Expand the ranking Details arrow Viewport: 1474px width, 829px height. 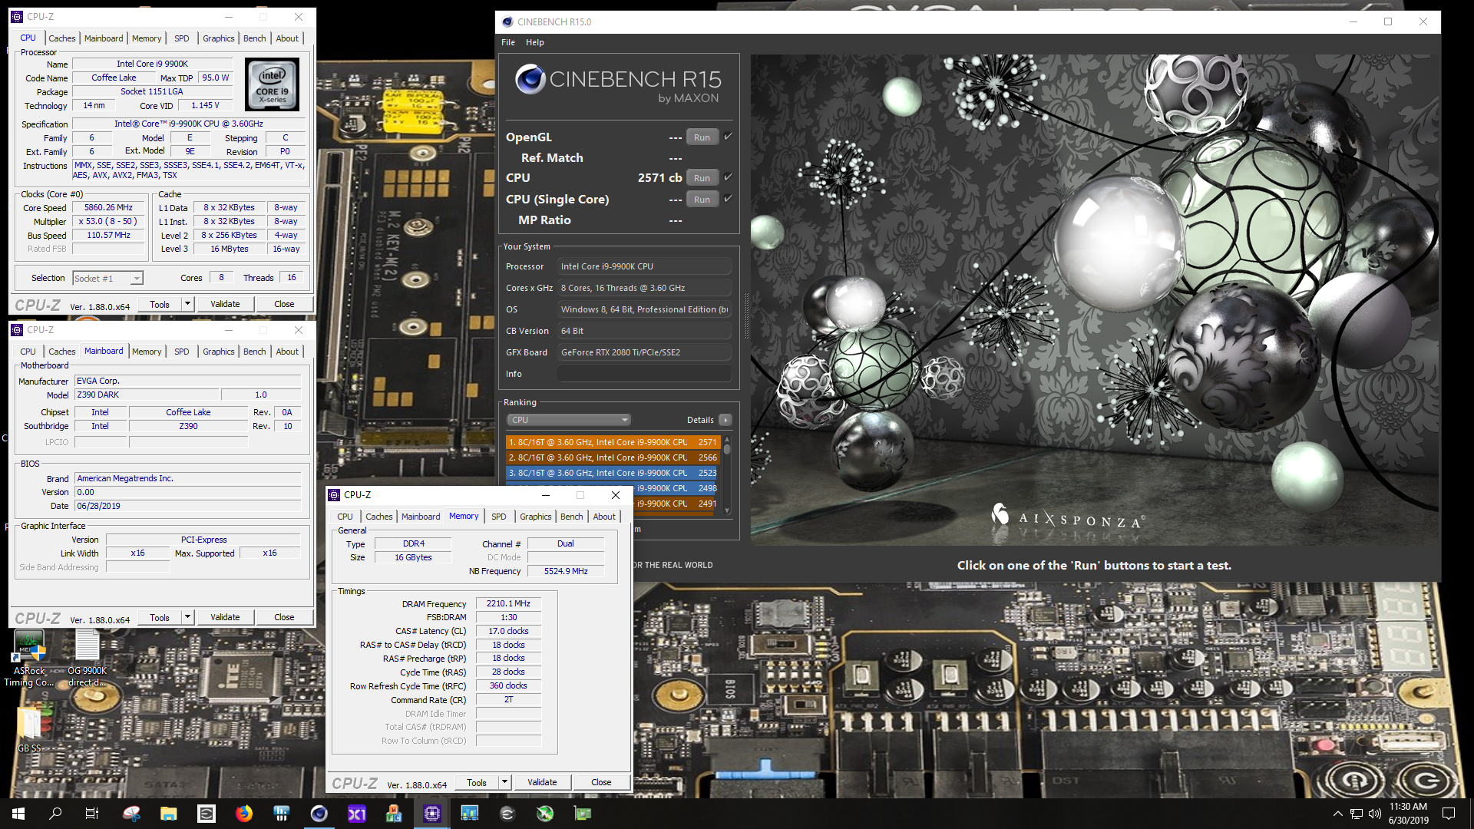725,420
